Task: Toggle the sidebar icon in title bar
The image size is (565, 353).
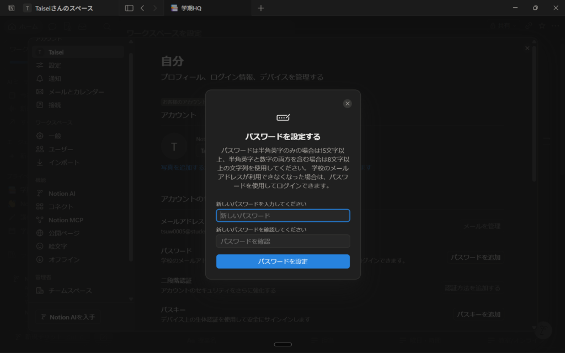Action: (129, 8)
